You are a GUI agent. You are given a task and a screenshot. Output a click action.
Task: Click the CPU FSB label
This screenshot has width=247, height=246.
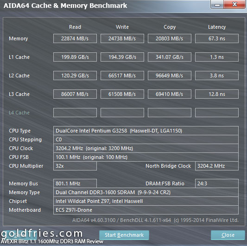click(19, 157)
